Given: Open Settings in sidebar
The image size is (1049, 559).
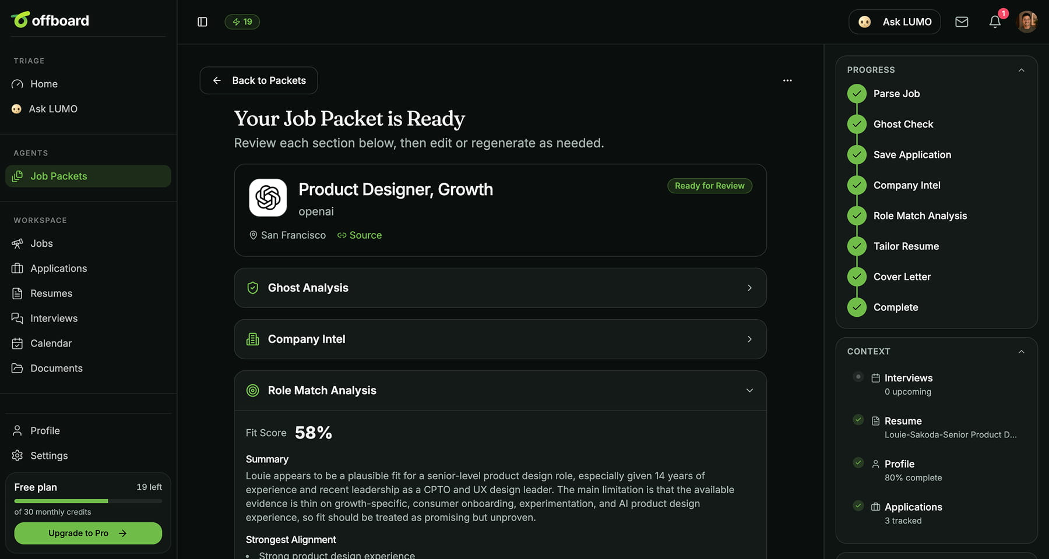Looking at the screenshot, I should [88, 456].
